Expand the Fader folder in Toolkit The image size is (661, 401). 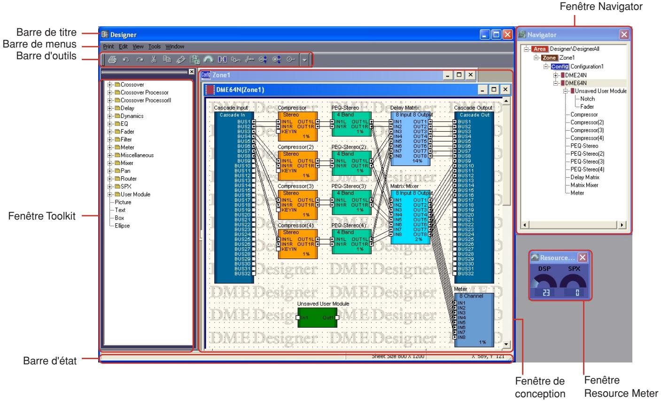[109, 132]
